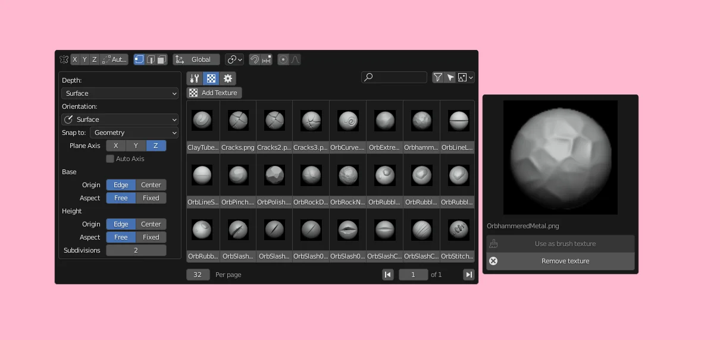Enable the Auto Axis checkbox
Image resolution: width=720 pixels, height=340 pixels.
(x=110, y=159)
